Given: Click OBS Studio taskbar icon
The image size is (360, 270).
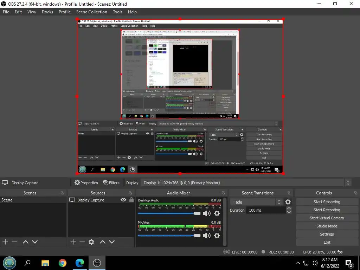Looking at the screenshot, I should 97,263.
